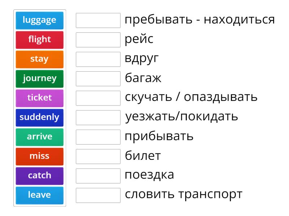Click the pink 'ticket' word tile
This screenshot has height=216, width=289.
point(39,98)
